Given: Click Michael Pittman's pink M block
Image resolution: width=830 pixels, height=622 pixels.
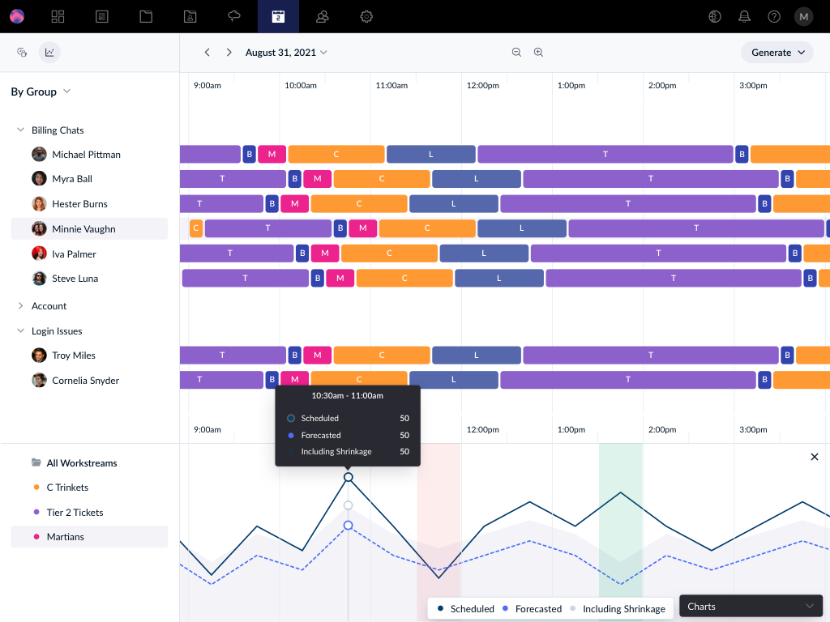Looking at the screenshot, I should pos(272,154).
